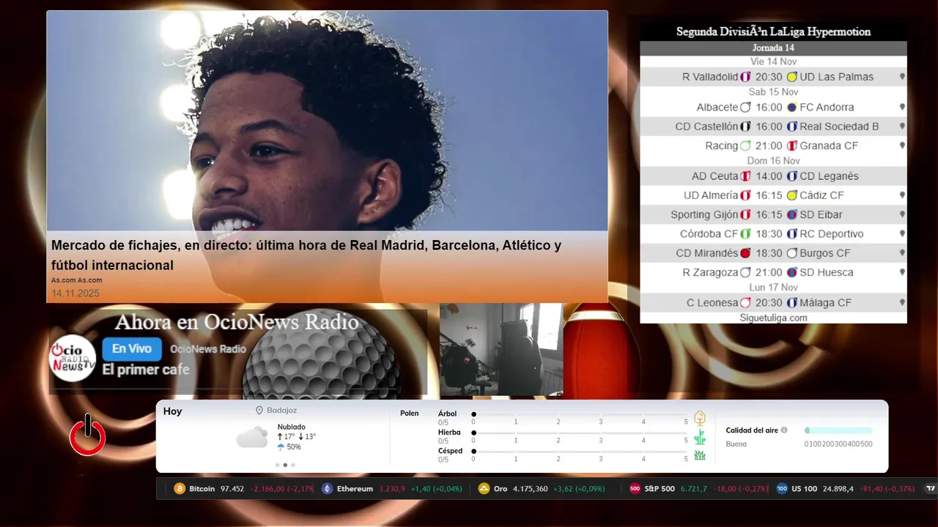This screenshot has width=938, height=527.
Task: Click the S&P 500 icon in the ticker
Action: 635,489
